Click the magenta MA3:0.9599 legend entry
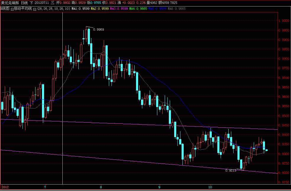Screen dimensions: 291x191 point(119,9)
